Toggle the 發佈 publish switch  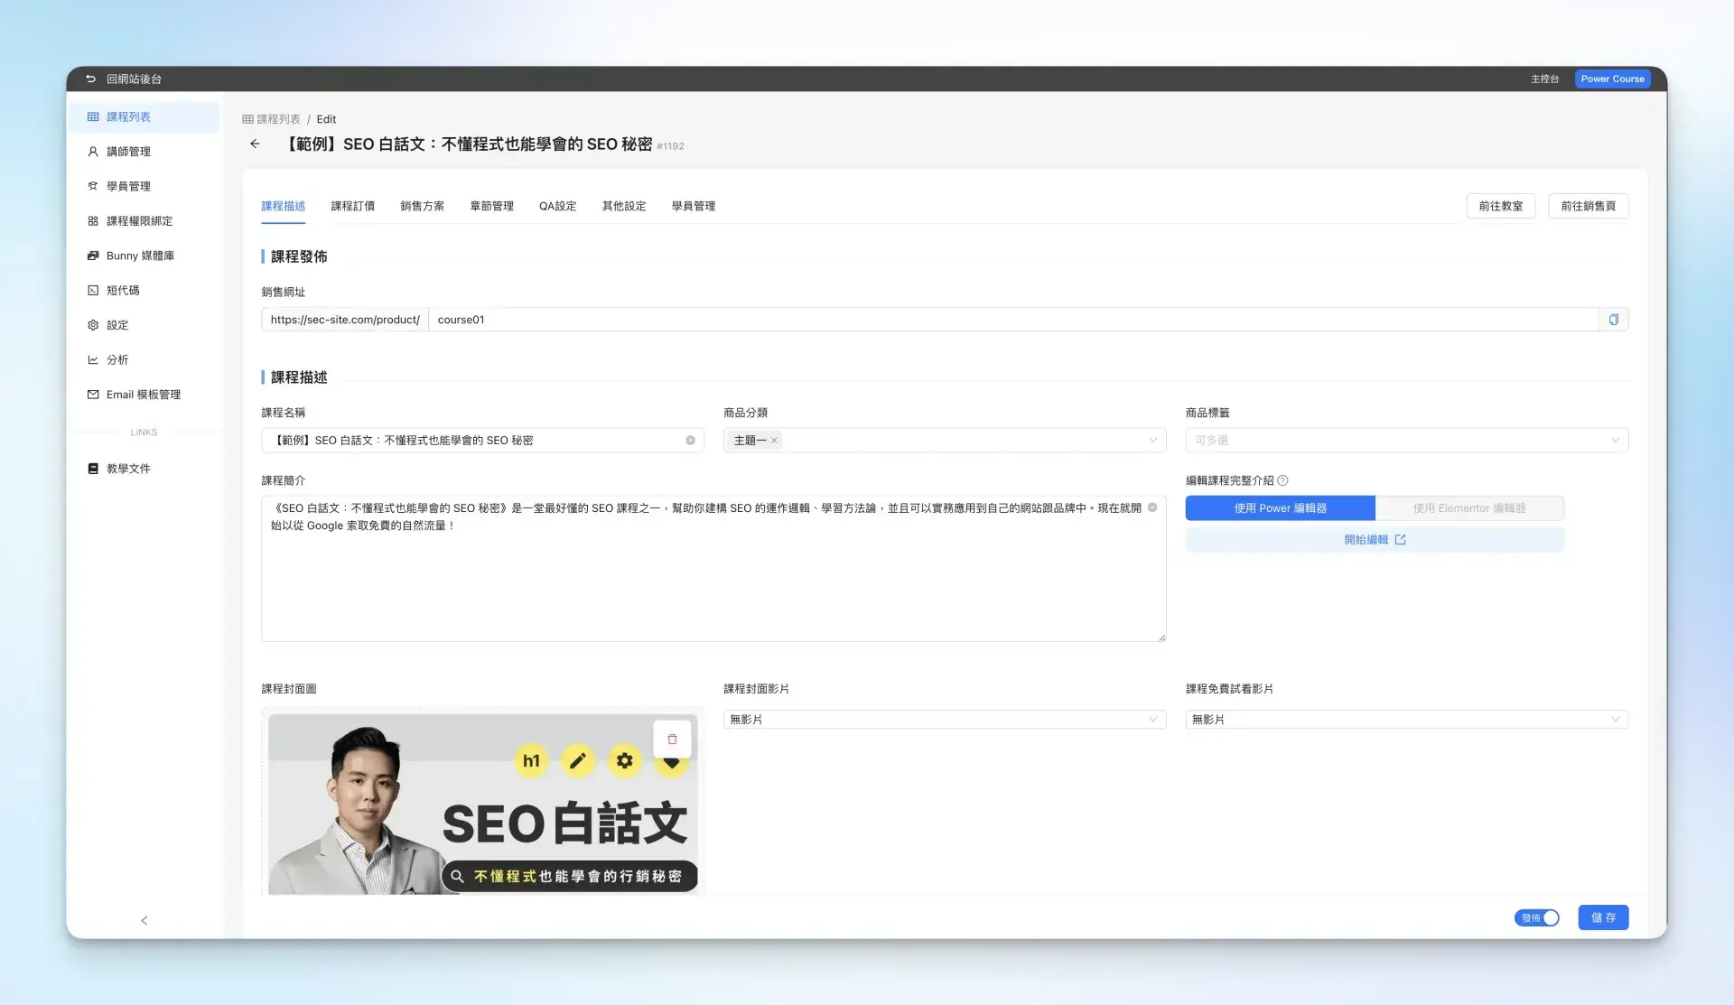[x=1536, y=917]
